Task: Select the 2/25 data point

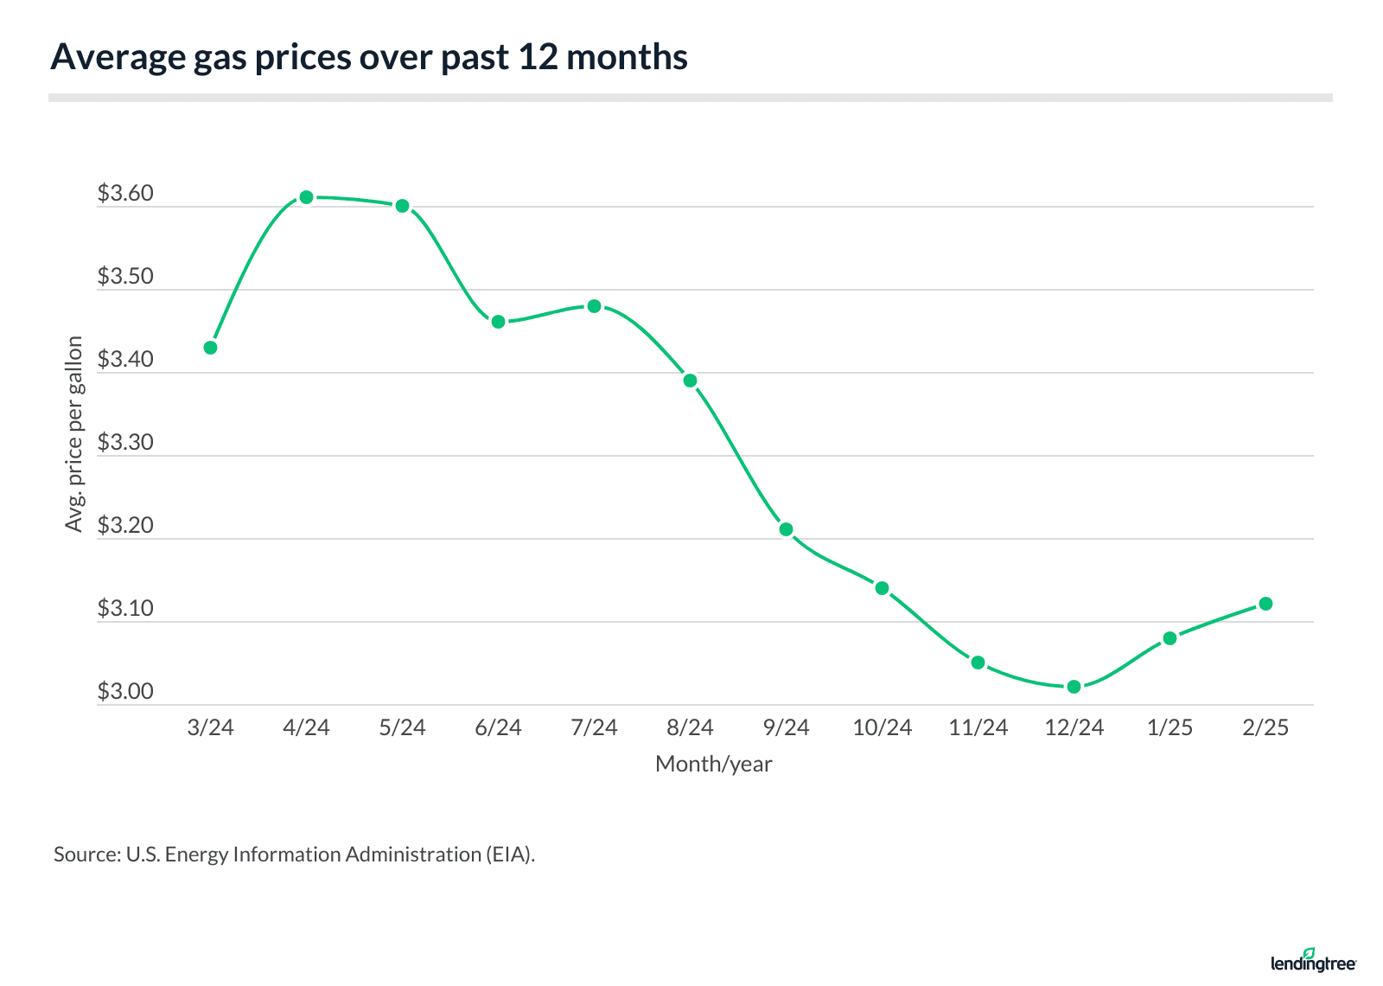Action: point(1265,604)
